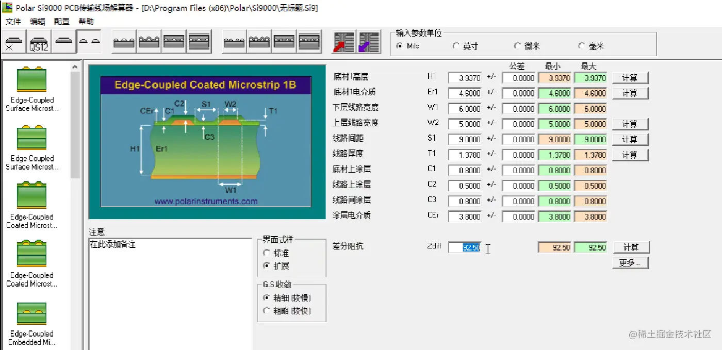Click the structure list scroll-up arrow

pos(75,67)
